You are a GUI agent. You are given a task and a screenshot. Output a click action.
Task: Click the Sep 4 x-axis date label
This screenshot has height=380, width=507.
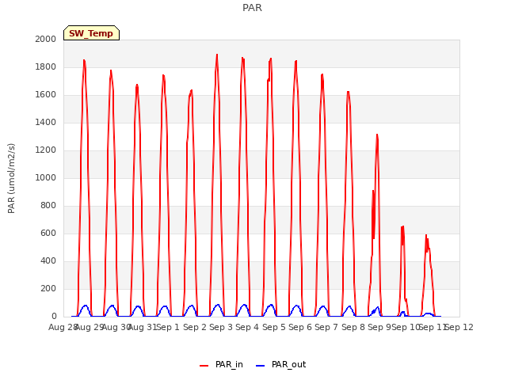point(247,327)
